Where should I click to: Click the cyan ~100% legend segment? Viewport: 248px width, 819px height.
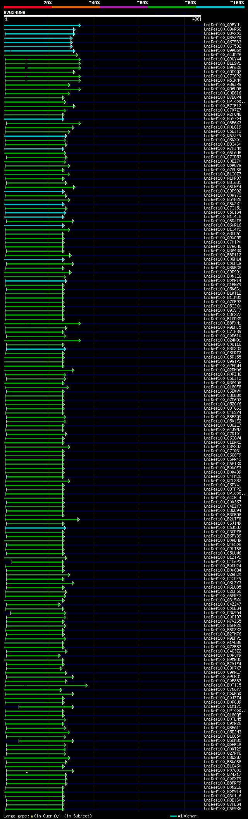click(220, 7)
